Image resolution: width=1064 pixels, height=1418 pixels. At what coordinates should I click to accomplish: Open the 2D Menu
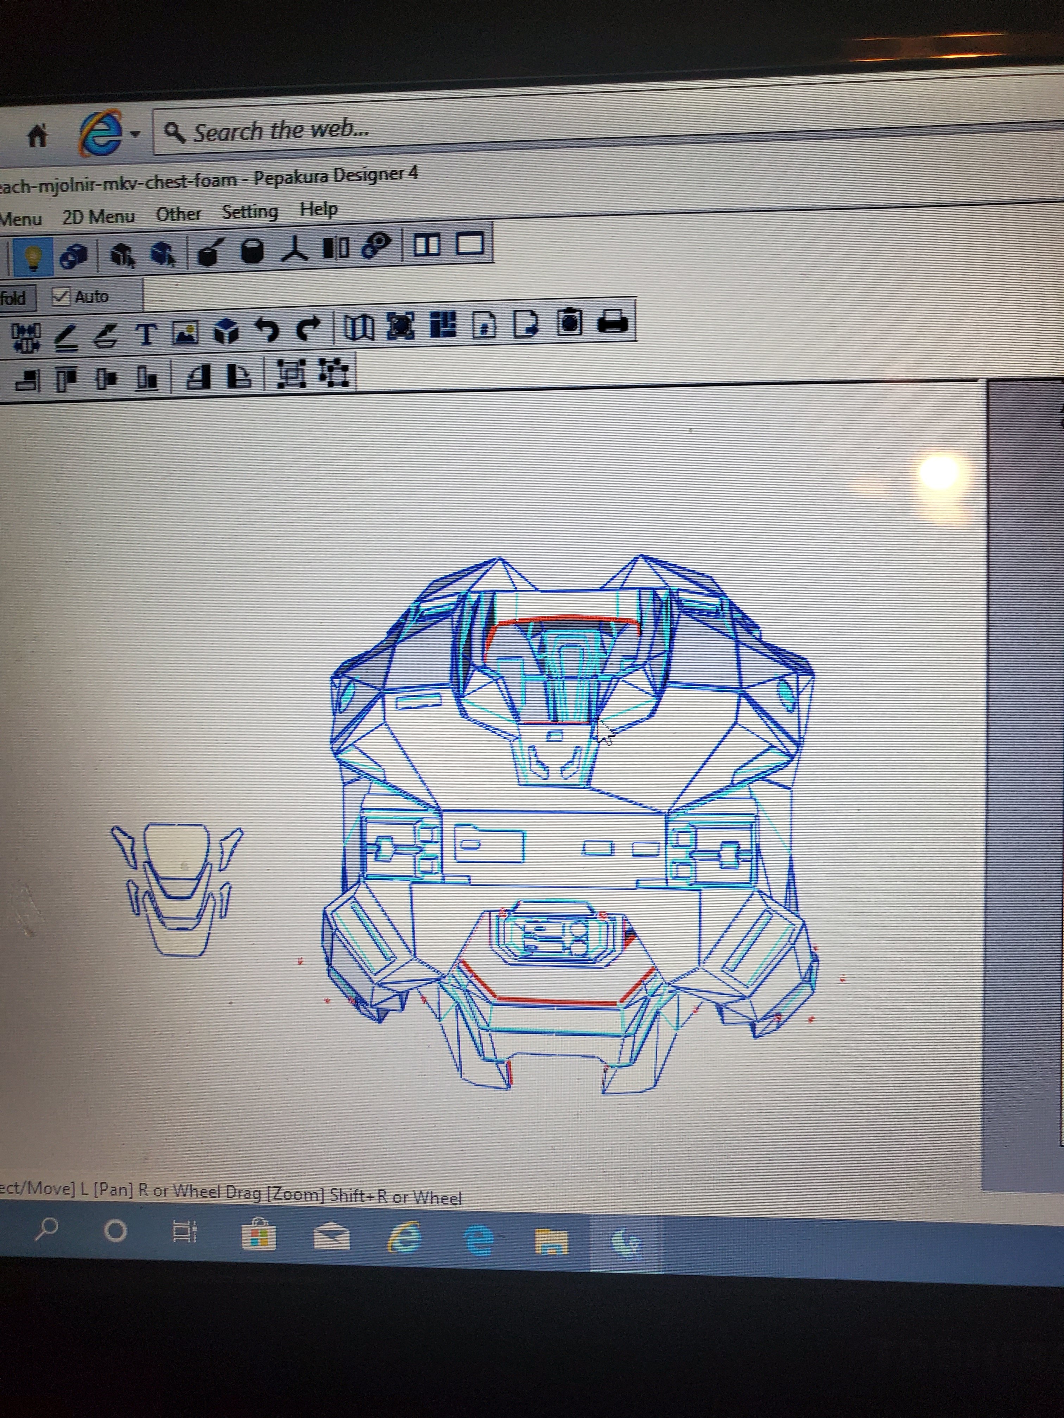tap(98, 217)
